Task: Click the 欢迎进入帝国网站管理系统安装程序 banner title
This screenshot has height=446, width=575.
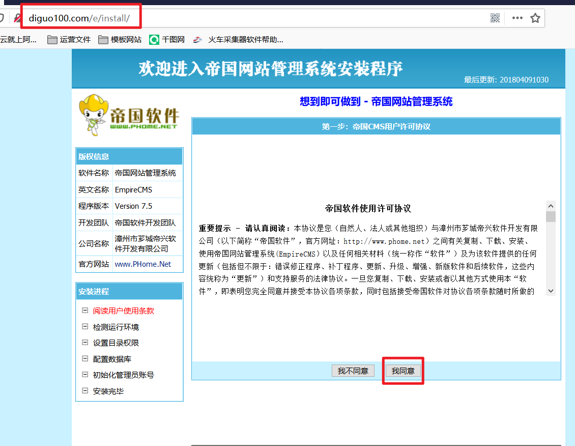Action: [x=271, y=69]
